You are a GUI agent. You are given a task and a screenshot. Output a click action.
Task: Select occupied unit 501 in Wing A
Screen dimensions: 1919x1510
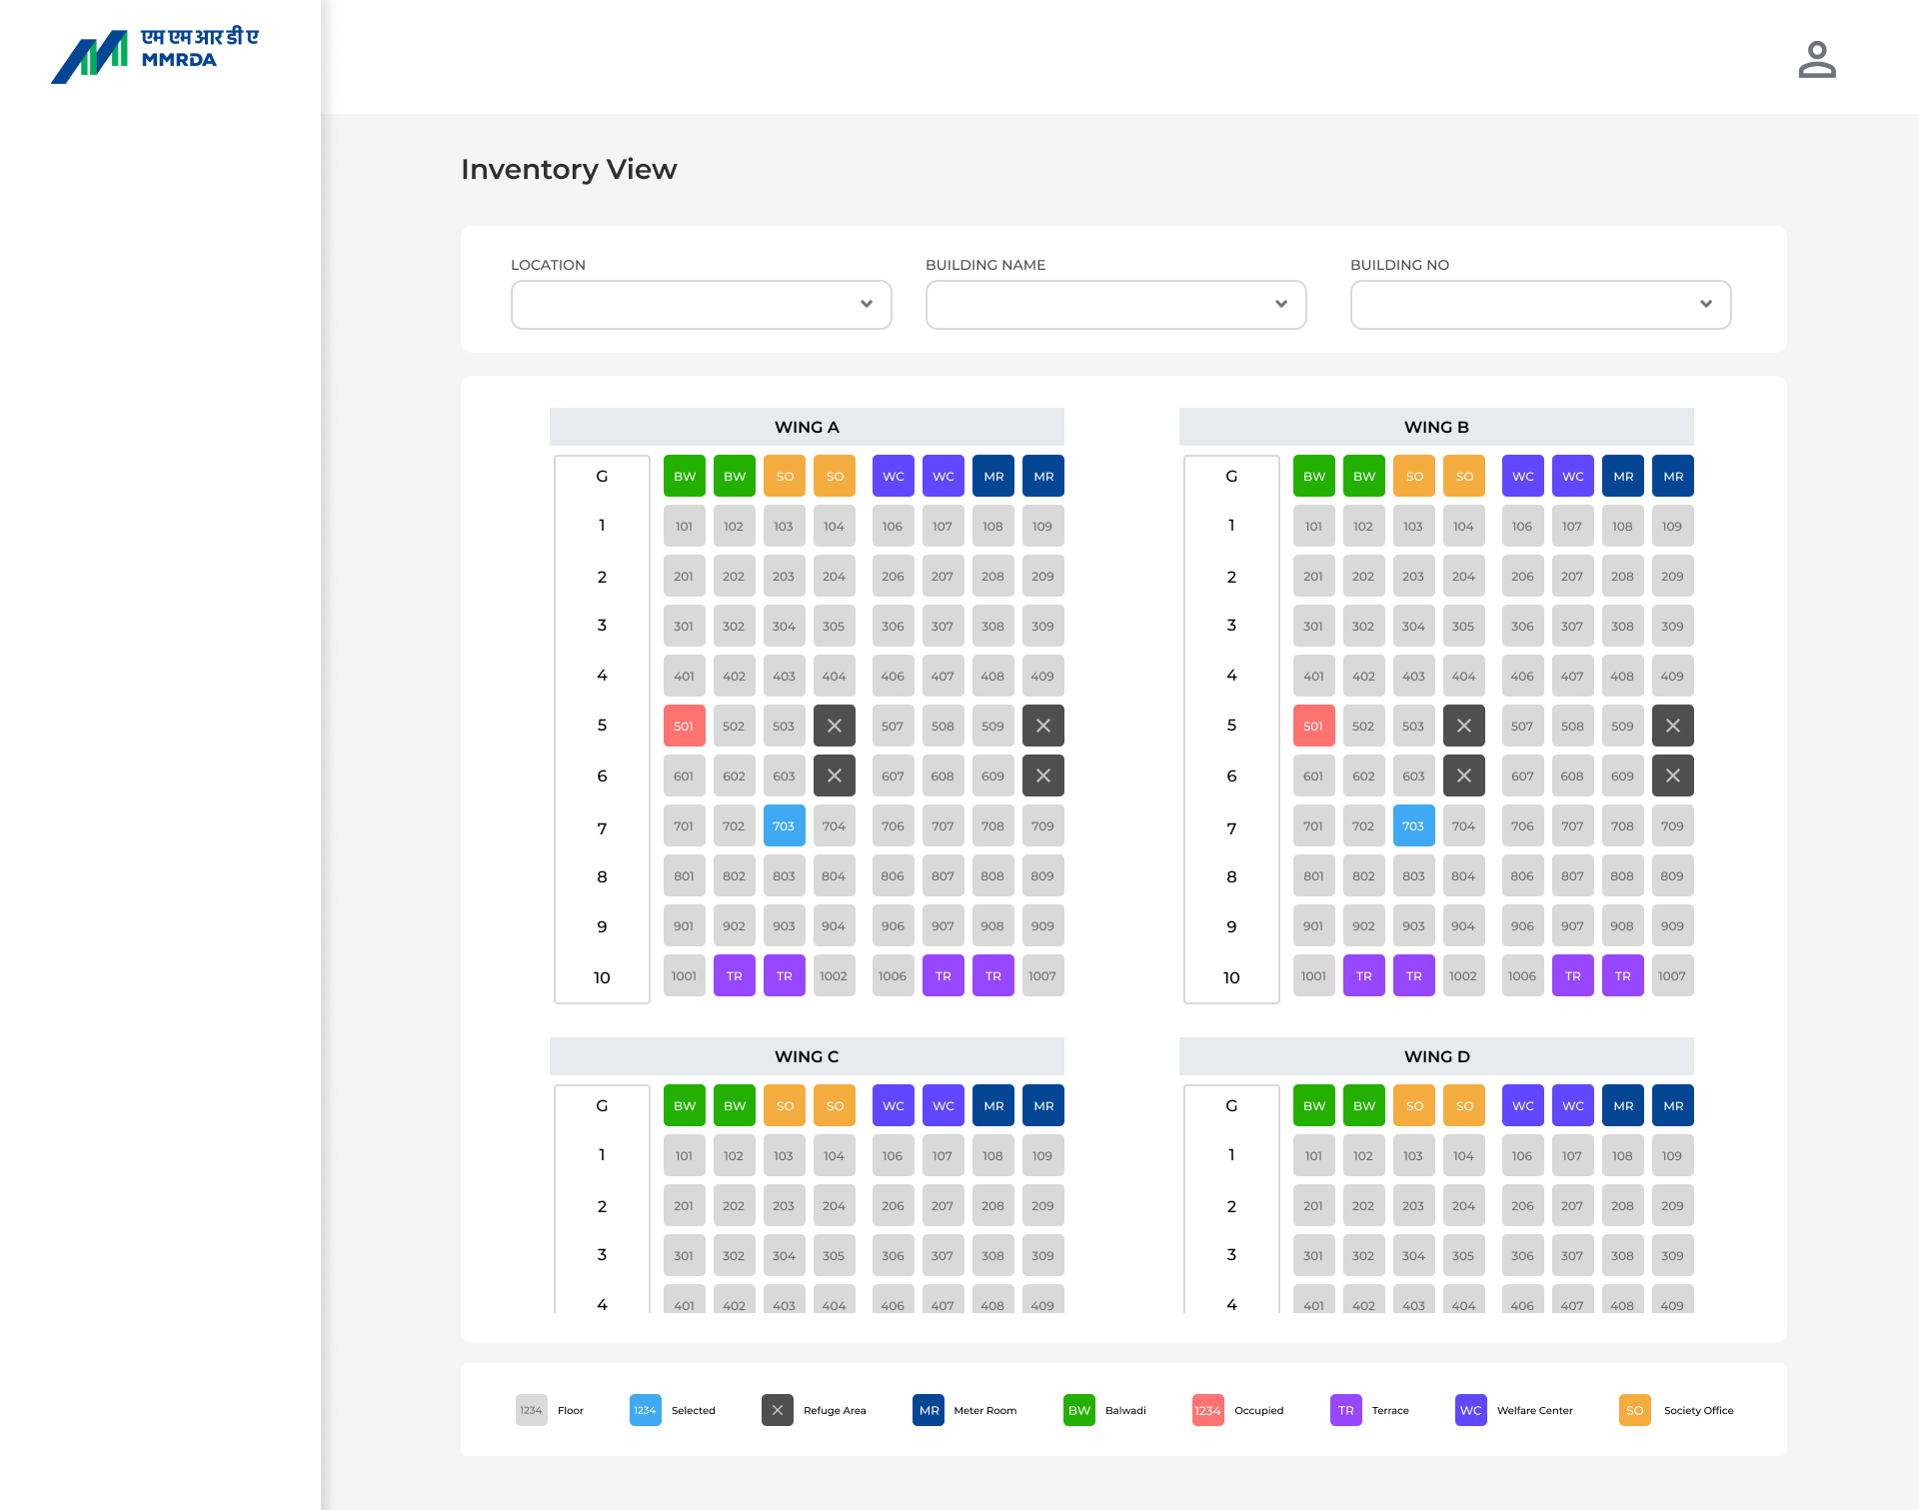pyautogui.click(x=684, y=726)
